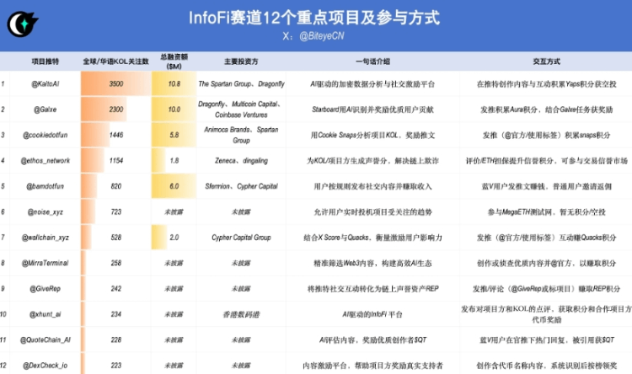This screenshot has height=374, width=632.
Task: Select the @Galxe project cell
Action: coord(46,110)
